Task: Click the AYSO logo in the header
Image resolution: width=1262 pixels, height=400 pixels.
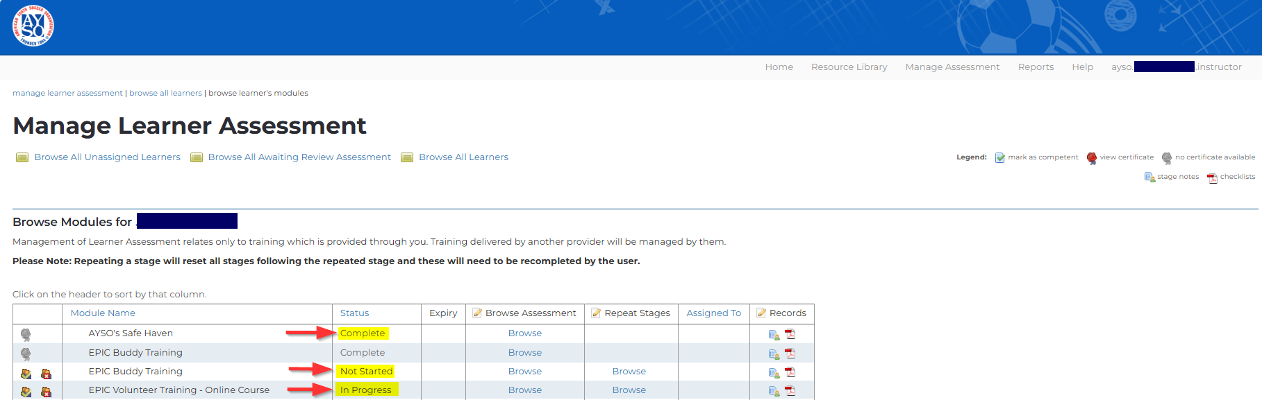Action: (x=33, y=26)
